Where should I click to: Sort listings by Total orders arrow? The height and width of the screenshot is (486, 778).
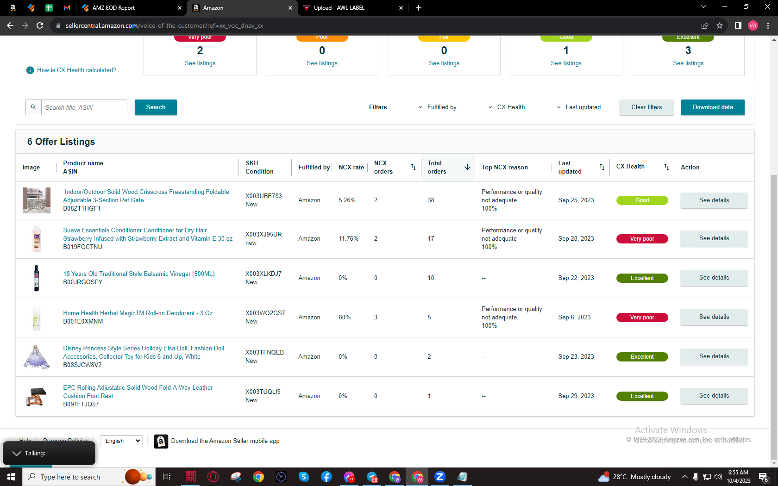pyautogui.click(x=467, y=167)
